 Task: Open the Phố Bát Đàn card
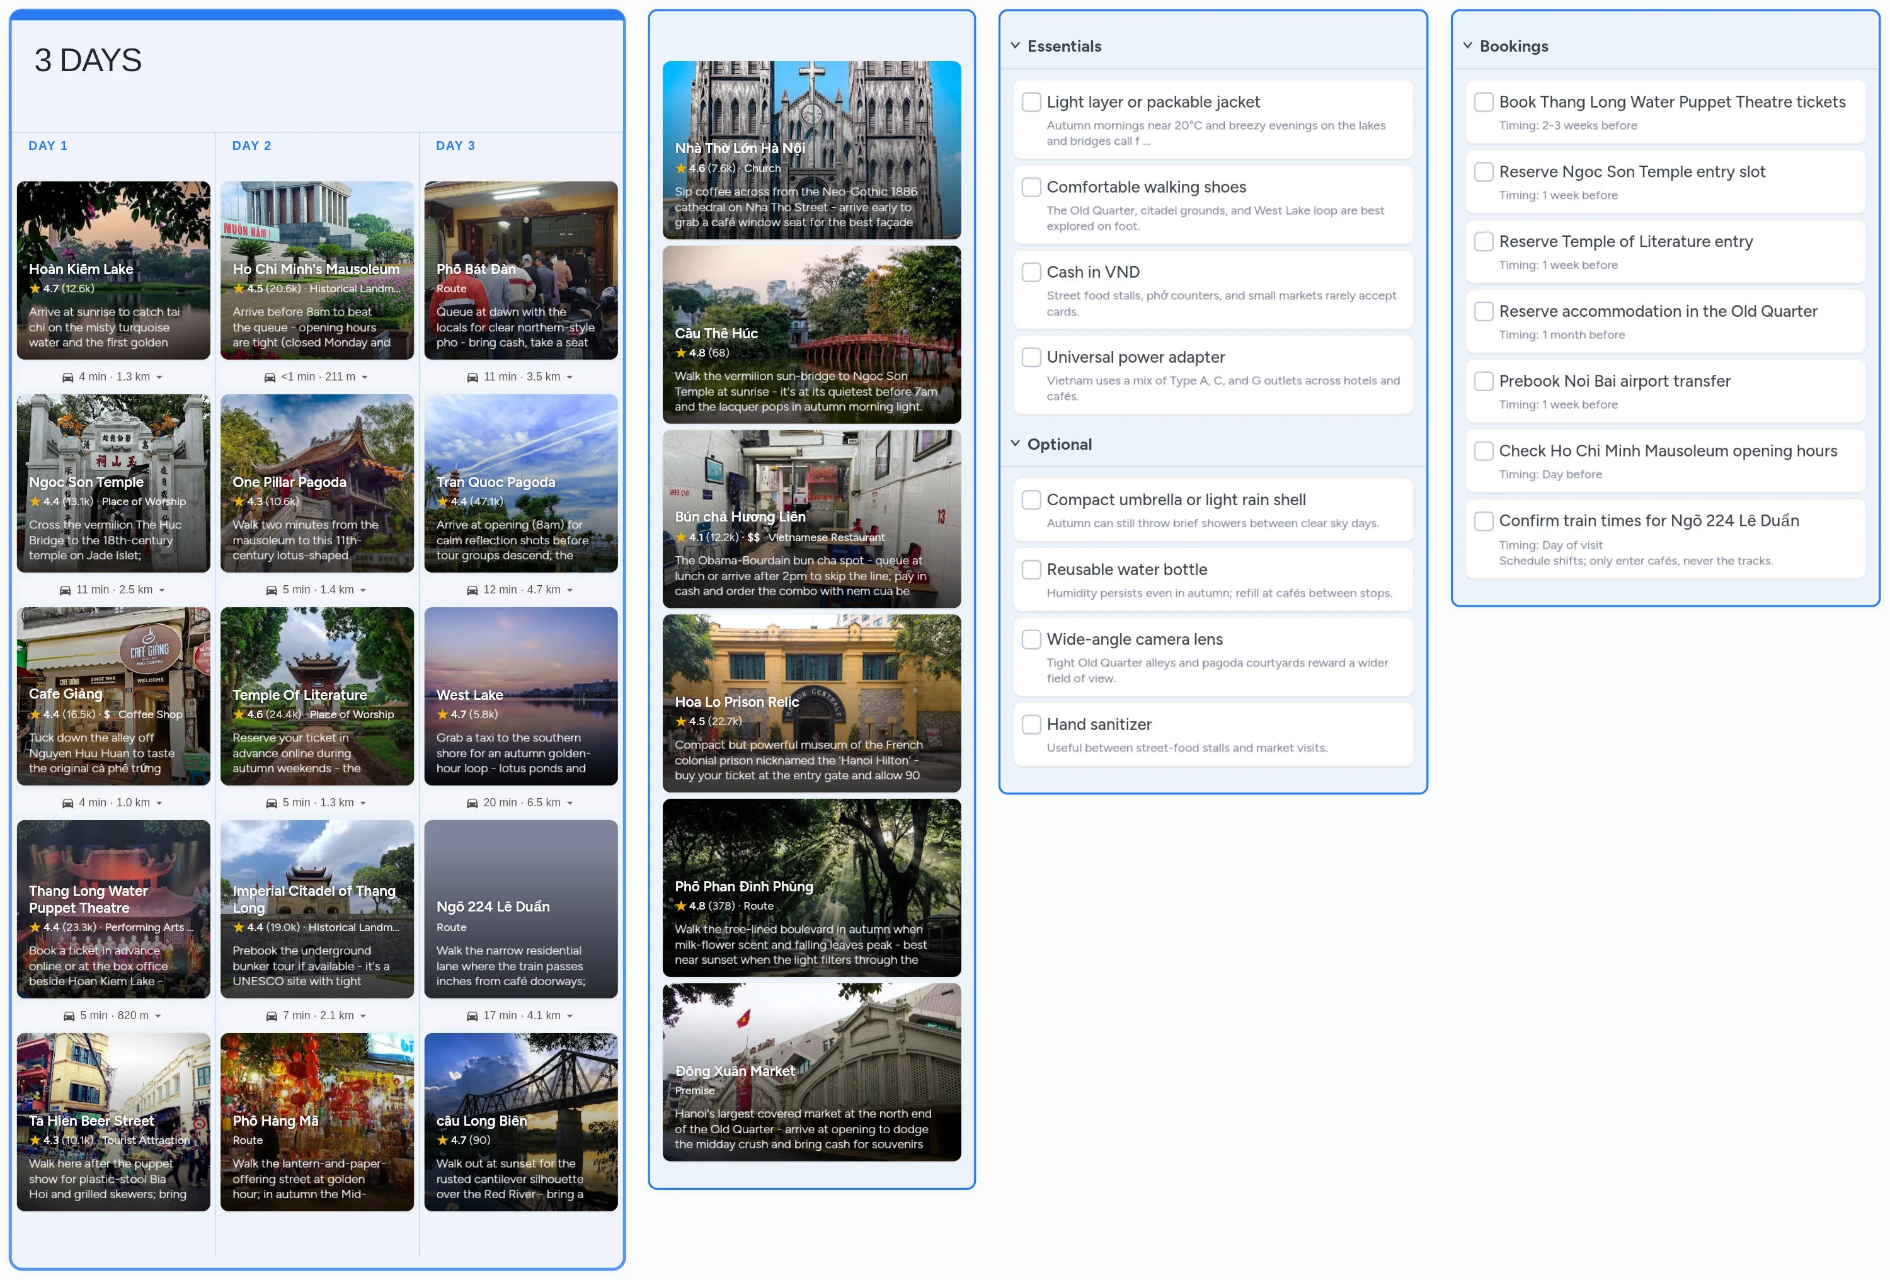pyautogui.click(x=521, y=271)
